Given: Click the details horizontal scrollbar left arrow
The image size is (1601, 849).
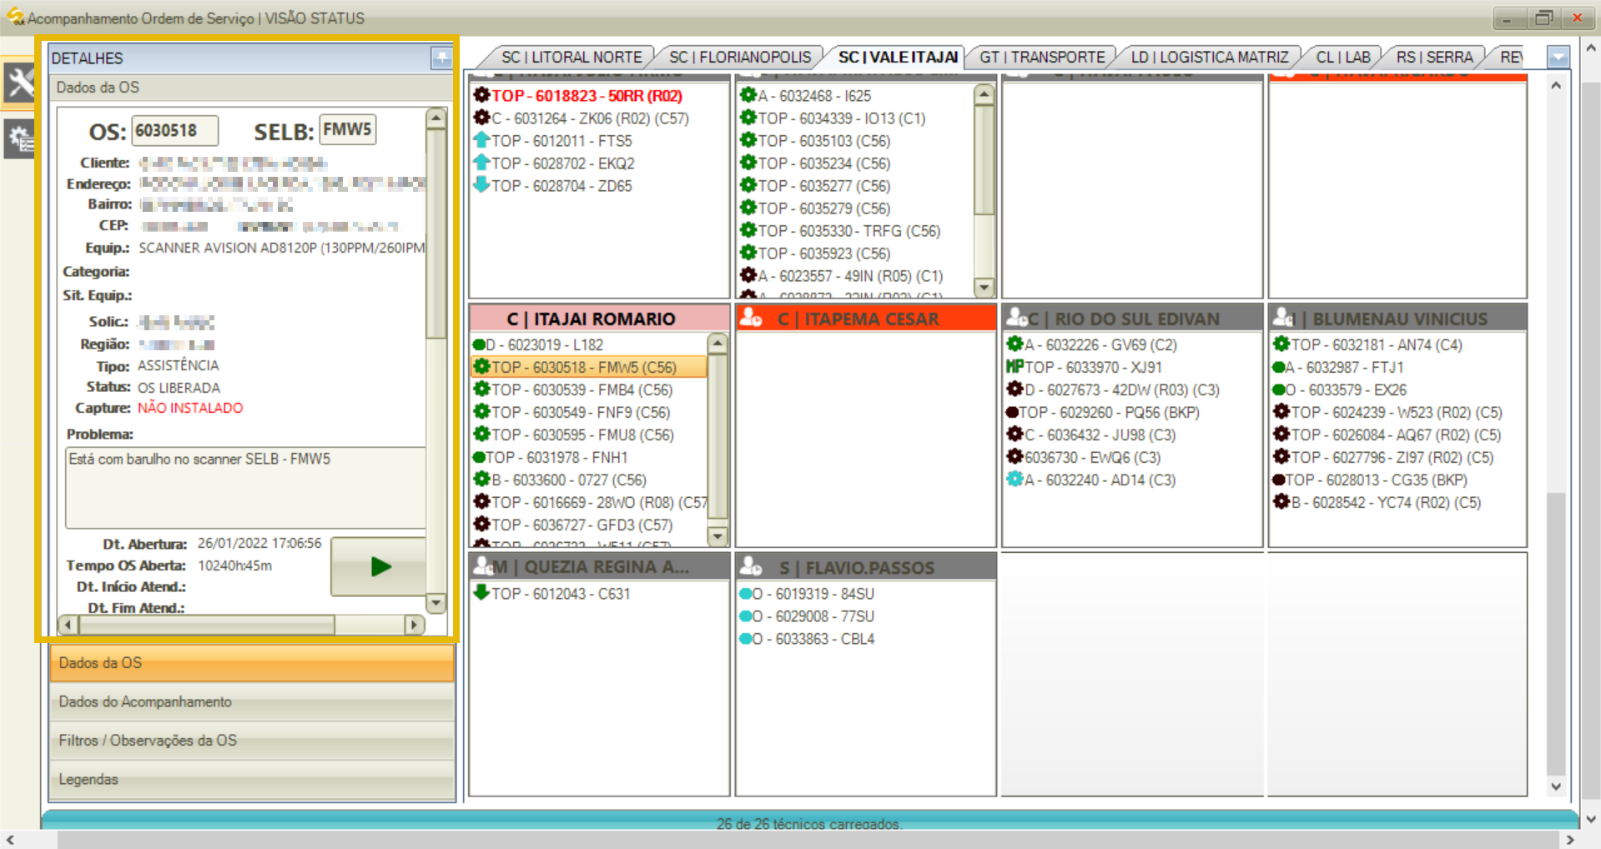Looking at the screenshot, I should coord(68,624).
